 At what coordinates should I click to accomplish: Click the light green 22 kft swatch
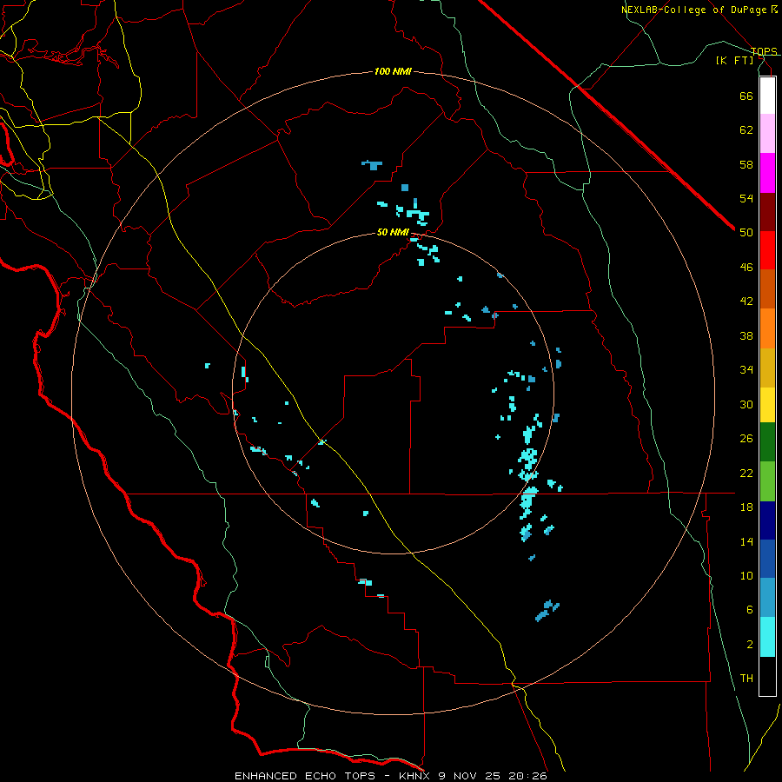[767, 481]
